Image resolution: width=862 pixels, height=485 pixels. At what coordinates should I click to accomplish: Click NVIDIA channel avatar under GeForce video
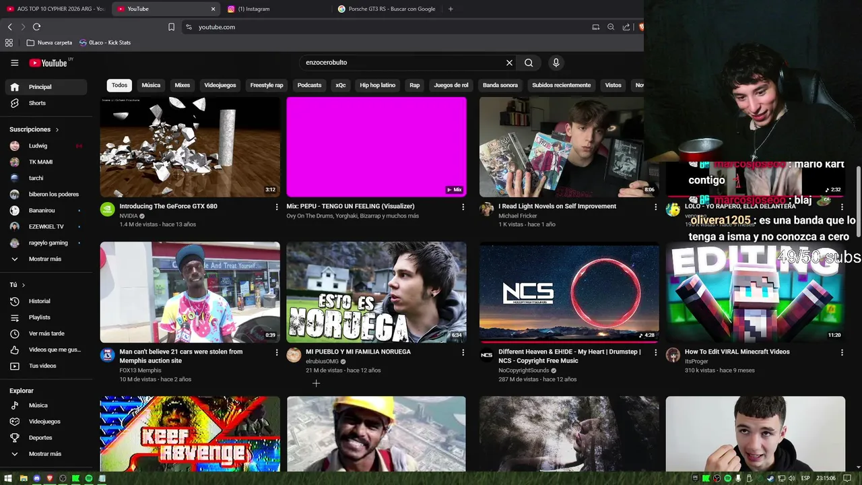coord(107,209)
